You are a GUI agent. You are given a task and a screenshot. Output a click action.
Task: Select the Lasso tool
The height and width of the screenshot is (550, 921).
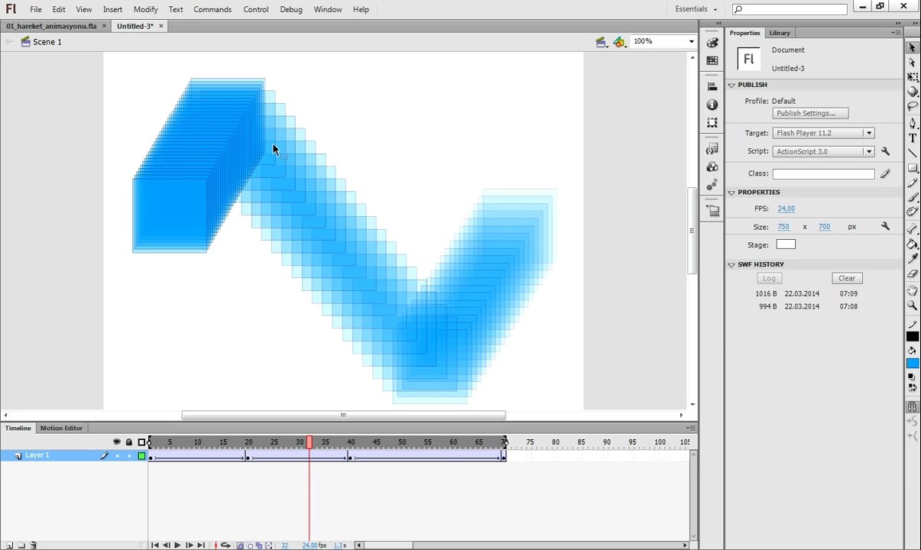pos(912,106)
